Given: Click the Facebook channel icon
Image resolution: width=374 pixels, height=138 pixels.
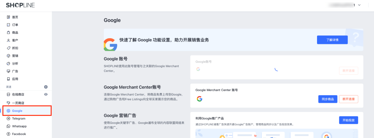Looking at the screenshot, I should point(8,134).
